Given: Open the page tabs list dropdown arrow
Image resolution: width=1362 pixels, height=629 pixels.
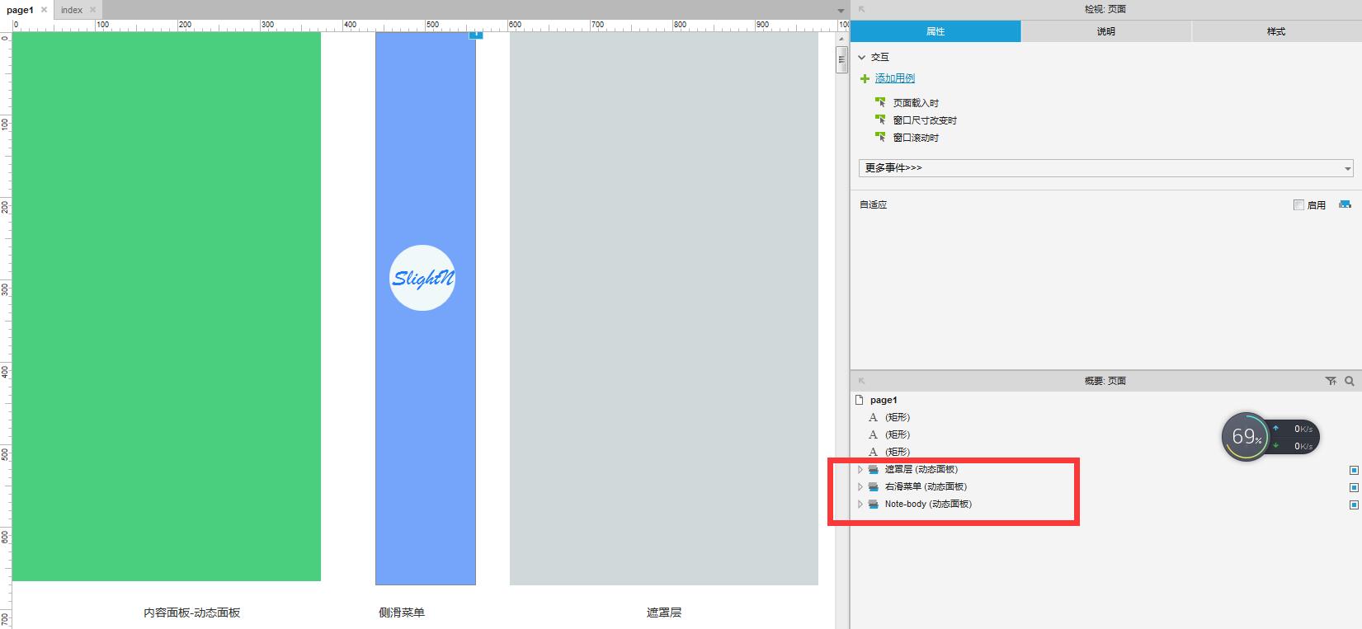Looking at the screenshot, I should [x=841, y=11].
